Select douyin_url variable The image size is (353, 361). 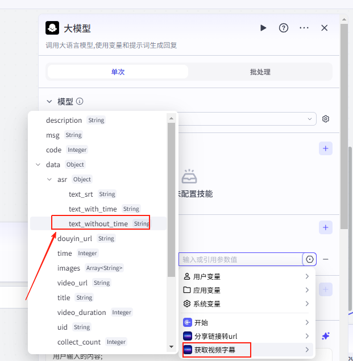point(74,239)
